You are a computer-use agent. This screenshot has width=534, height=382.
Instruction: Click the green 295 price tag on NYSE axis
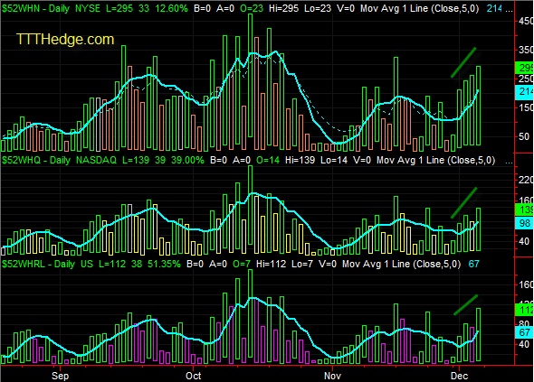click(524, 68)
